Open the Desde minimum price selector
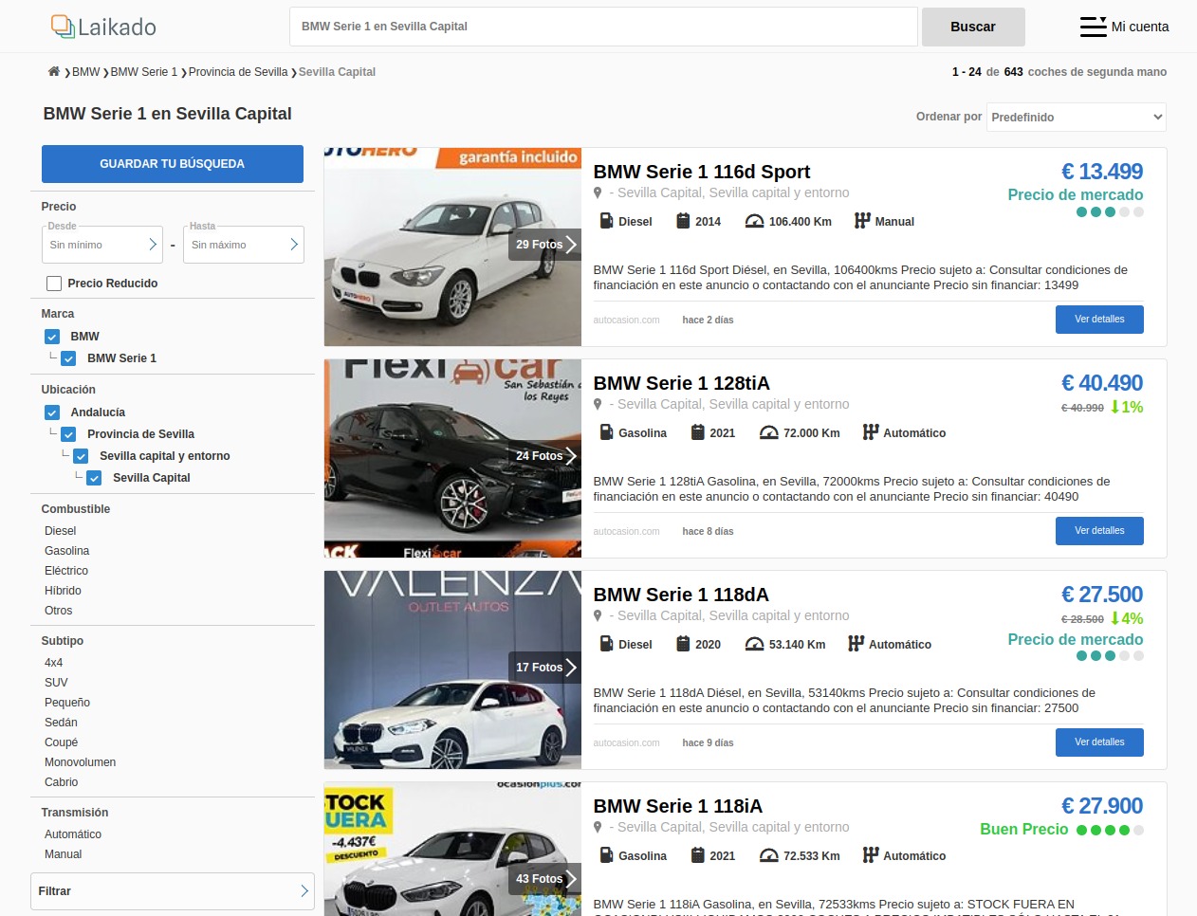The width and height of the screenshot is (1197, 916). [102, 245]
